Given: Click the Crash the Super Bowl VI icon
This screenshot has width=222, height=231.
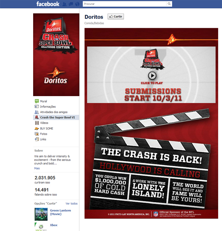Looking at the screenshot, I should tap(37, 117).
